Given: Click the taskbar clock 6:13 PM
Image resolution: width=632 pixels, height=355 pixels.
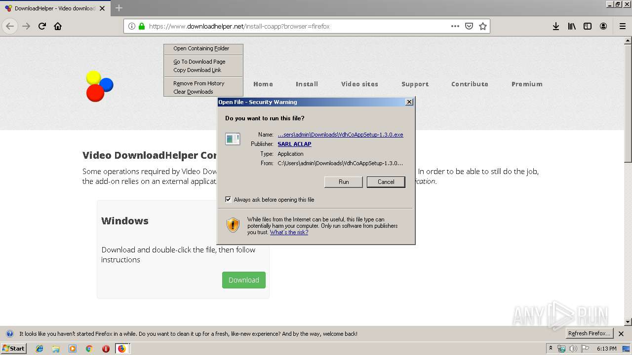Looking at the screenshot, I should pos(606,349).
